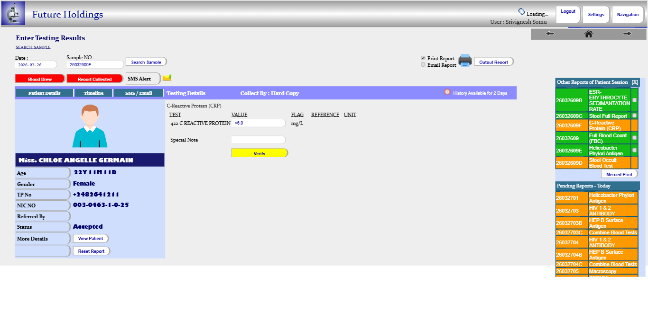The height and width of the screenshot is (321, 648).
Task: Toggle the Print Report checkbox
Action: point(423,58)
